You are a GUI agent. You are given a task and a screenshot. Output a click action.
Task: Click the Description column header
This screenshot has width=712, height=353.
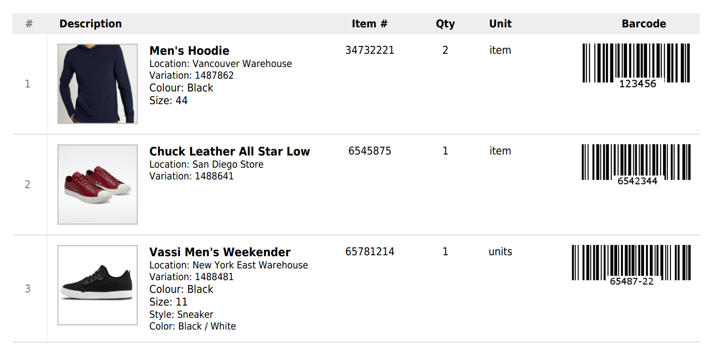pos(90,24)
